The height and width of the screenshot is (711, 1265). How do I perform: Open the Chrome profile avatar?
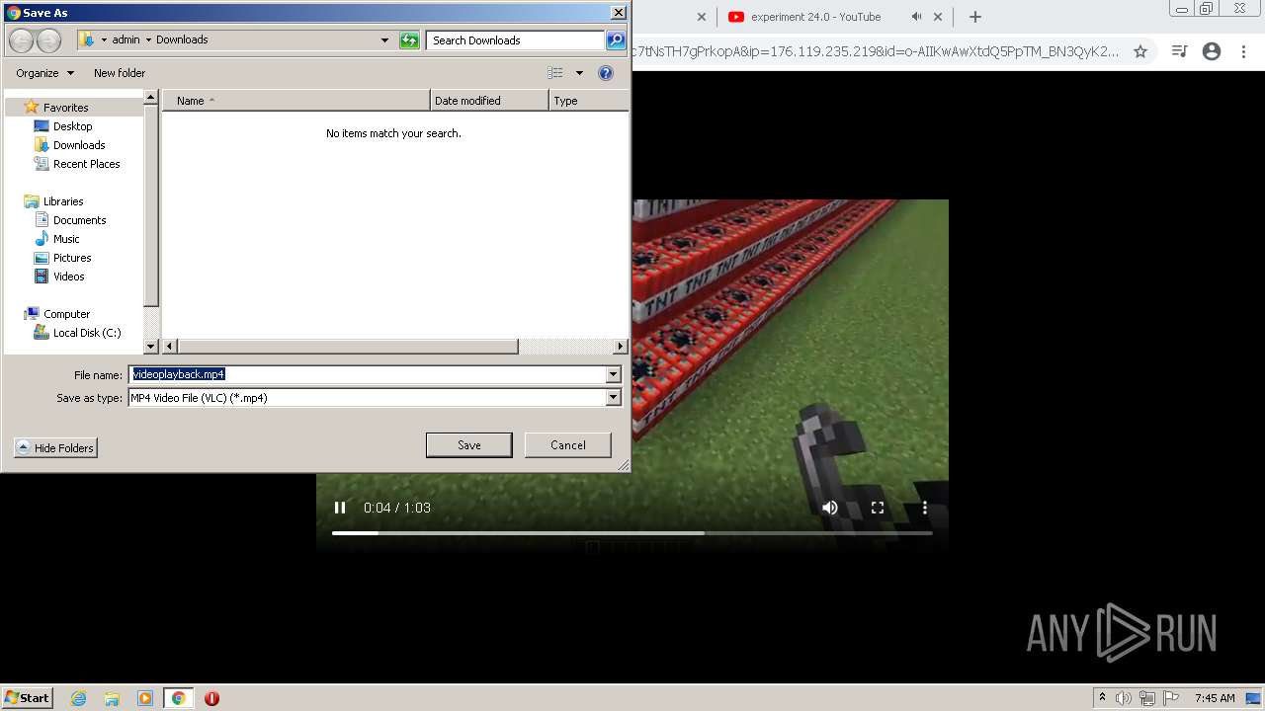tap(1212, 51)
